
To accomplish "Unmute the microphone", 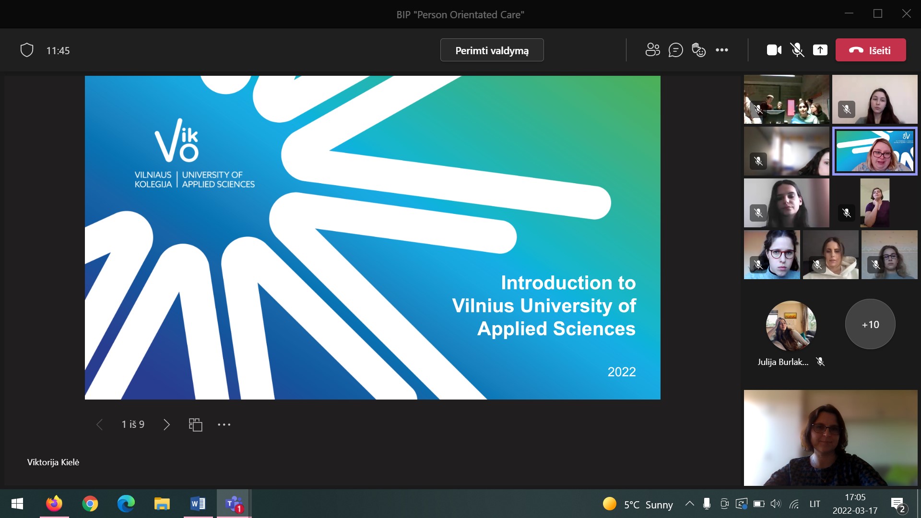I will coord(797,50).
